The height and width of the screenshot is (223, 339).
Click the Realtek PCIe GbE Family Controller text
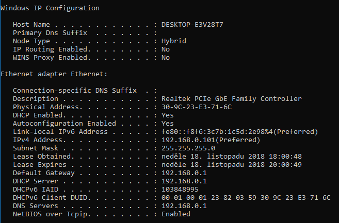point(231,99)
